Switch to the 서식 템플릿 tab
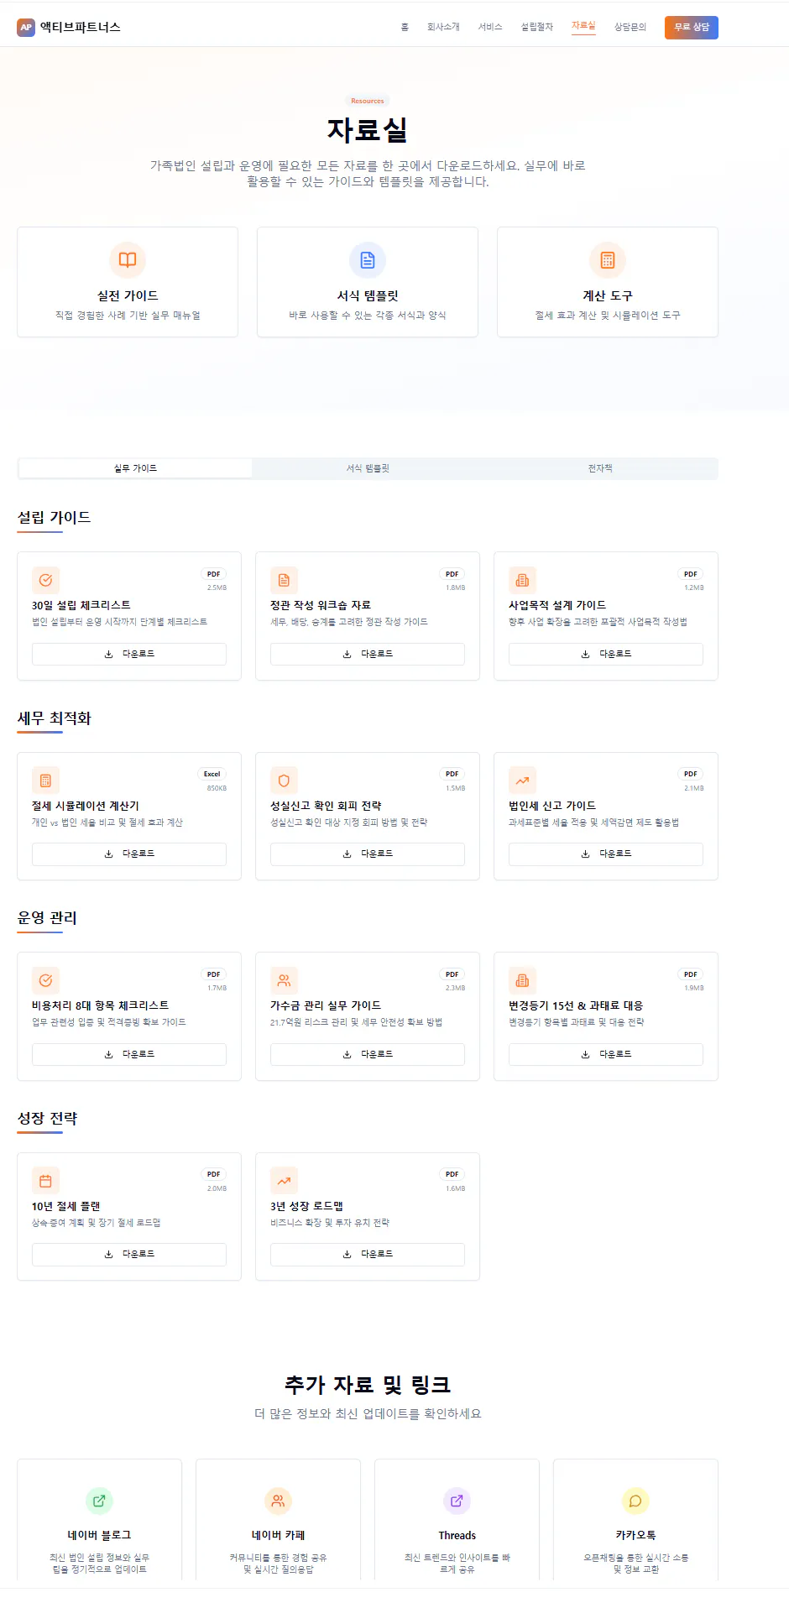The height and width of the screenshot is (1603, 789). coord(367,468)
